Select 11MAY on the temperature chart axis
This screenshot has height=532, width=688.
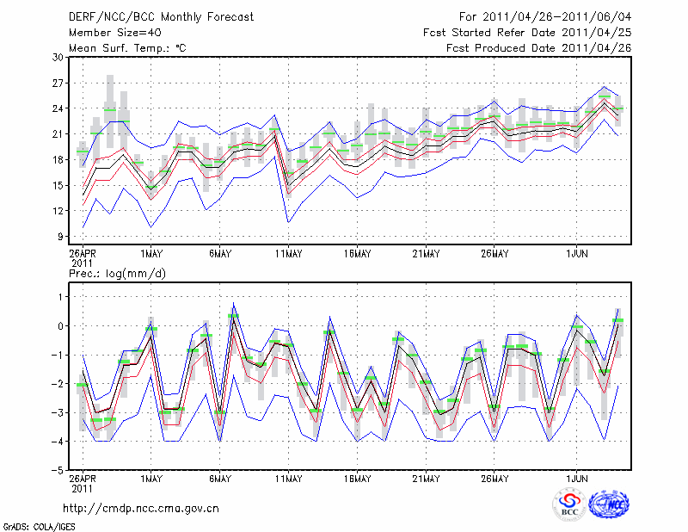(x=288, y=252)
